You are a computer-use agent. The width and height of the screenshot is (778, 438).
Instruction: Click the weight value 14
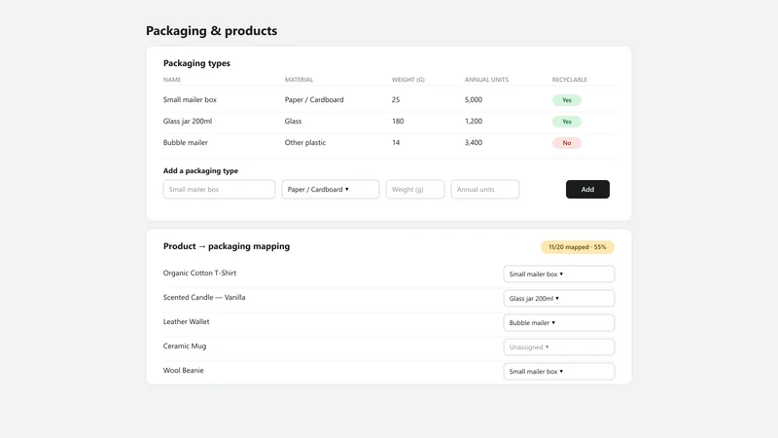[x=396, y=142]
